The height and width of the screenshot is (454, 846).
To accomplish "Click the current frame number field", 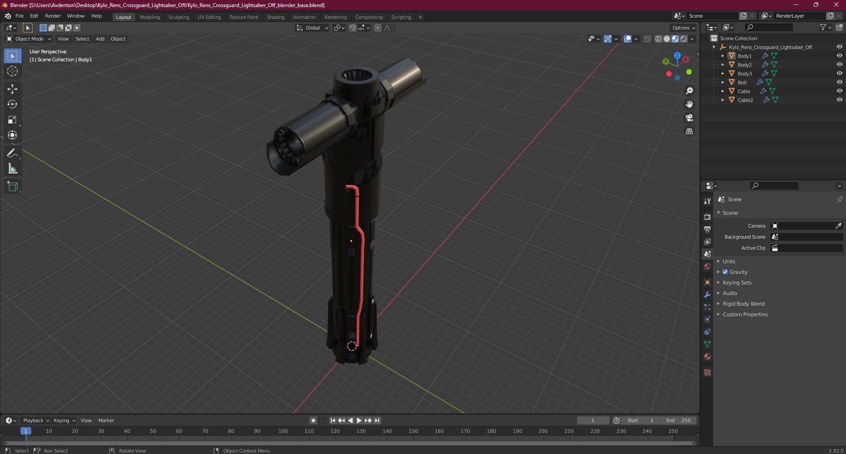I will coord(593,420).
